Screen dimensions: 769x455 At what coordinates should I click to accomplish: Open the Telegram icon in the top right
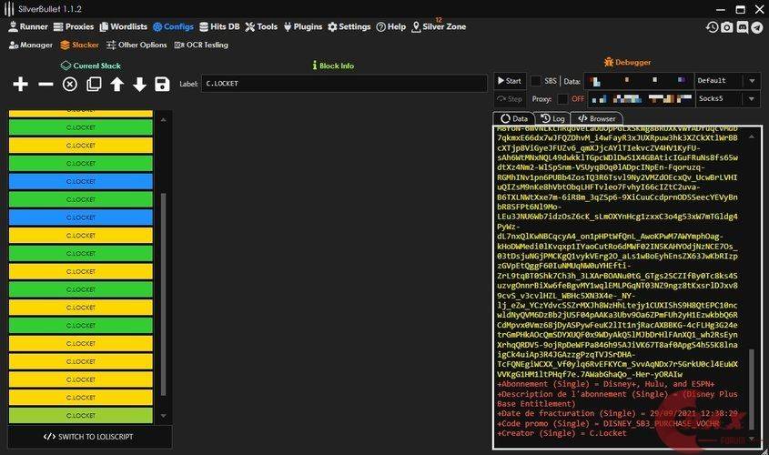757,27
